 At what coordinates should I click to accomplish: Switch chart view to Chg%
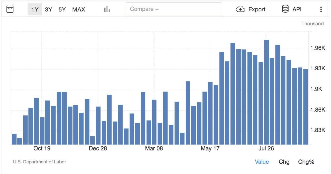coord(306,162)
